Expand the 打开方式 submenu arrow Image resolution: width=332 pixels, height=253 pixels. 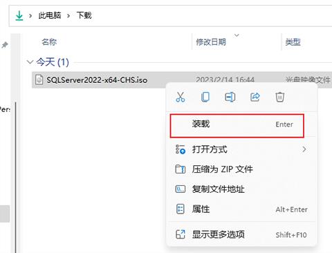click(304, 149)
